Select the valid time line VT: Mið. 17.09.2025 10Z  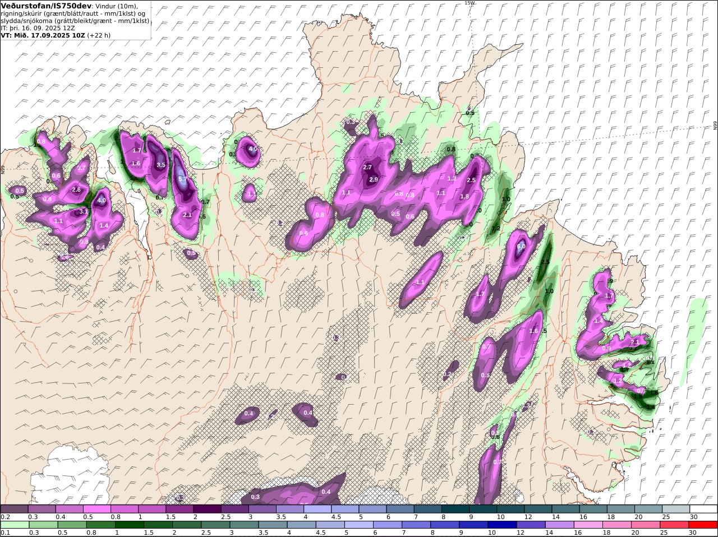(43, 35)
